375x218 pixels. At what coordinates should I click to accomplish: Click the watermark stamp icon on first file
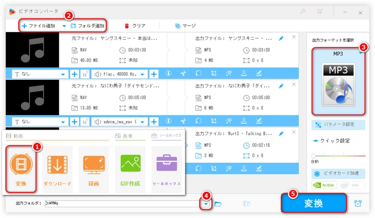pos(244,74)
